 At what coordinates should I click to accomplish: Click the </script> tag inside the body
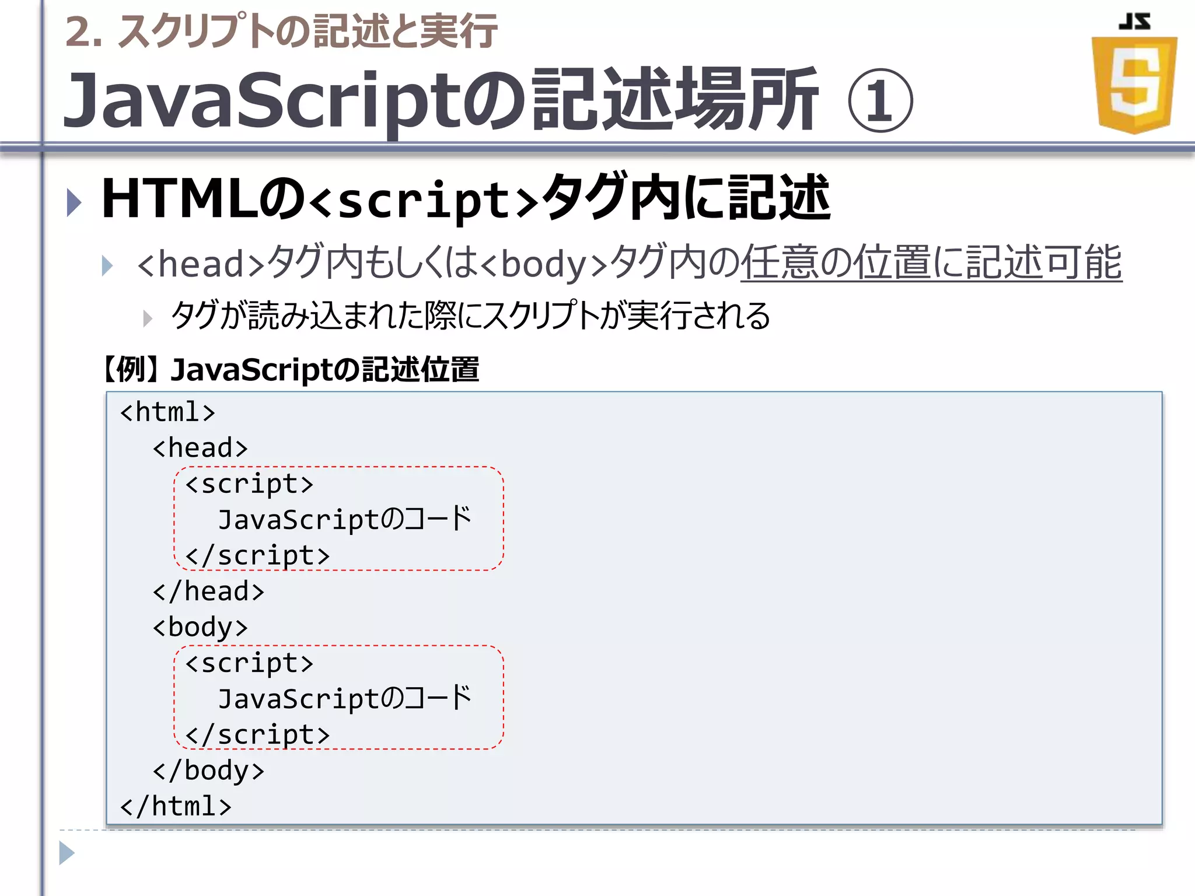(x=257, y=734)
